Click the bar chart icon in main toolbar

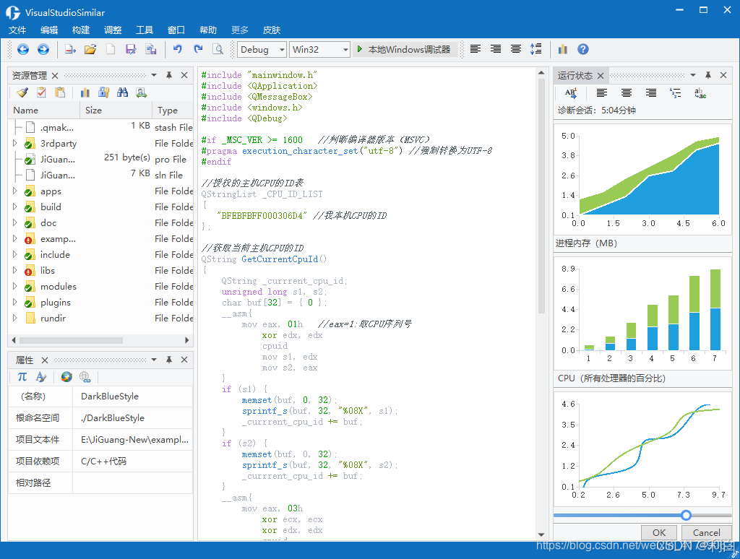562,50
